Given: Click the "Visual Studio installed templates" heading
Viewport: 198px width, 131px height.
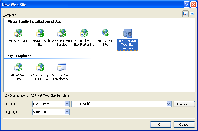Looking at the screenshot, I should point(35,22).
